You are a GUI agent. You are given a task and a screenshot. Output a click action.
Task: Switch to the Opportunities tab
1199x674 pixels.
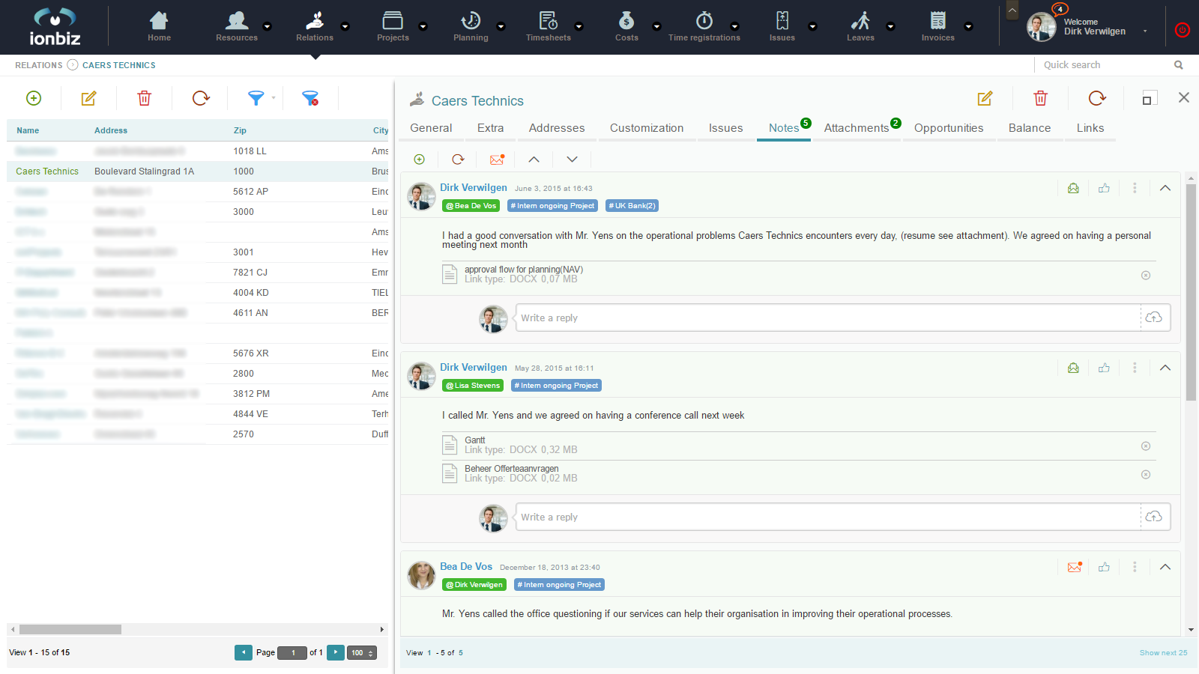(x=949, y=128)
